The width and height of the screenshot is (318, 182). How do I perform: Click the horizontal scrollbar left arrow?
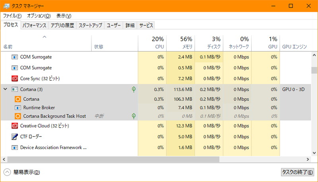4,159
